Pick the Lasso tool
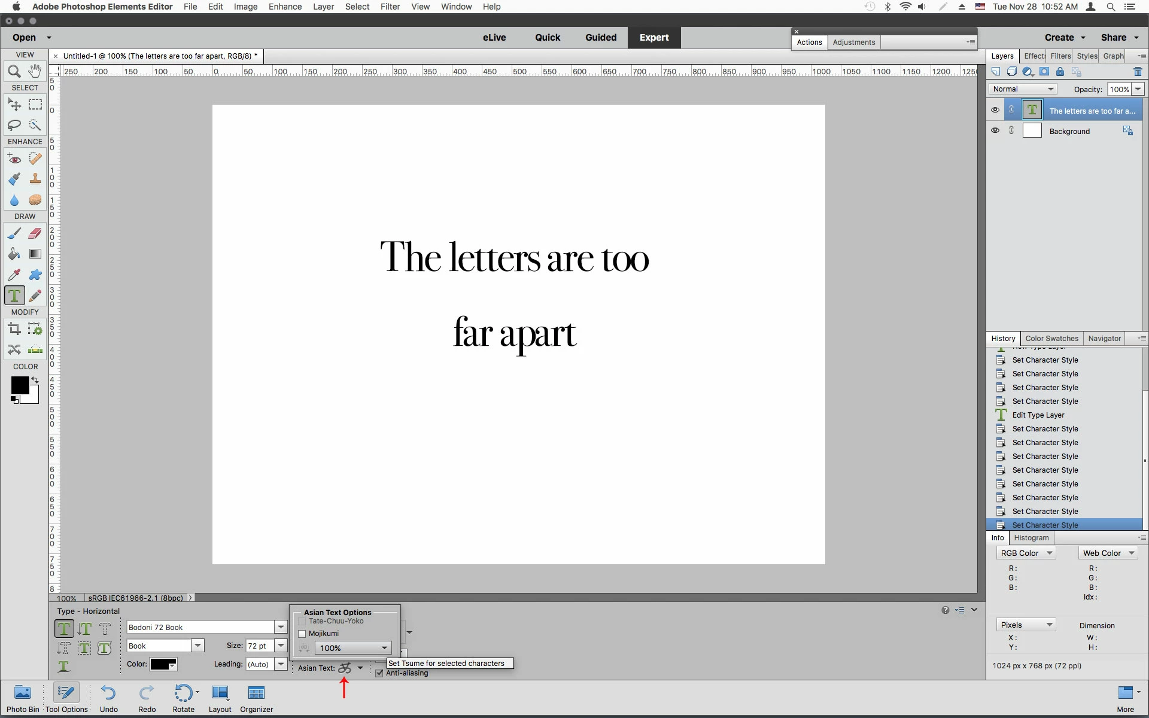 tap(14, 125)
